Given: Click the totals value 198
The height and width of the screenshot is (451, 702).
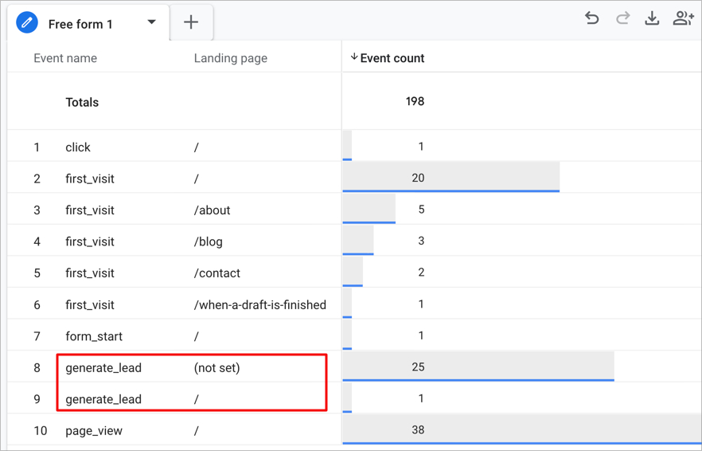Looking at the screenshot, I should tap(415, 101).
